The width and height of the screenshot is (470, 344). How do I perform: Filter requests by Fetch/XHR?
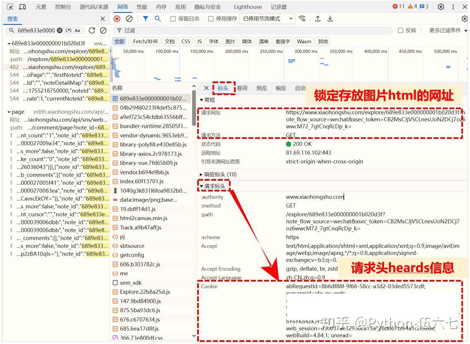(x=145, y=41)
